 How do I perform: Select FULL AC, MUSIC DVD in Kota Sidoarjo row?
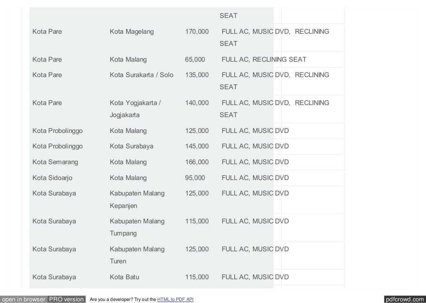click(255, 178)
